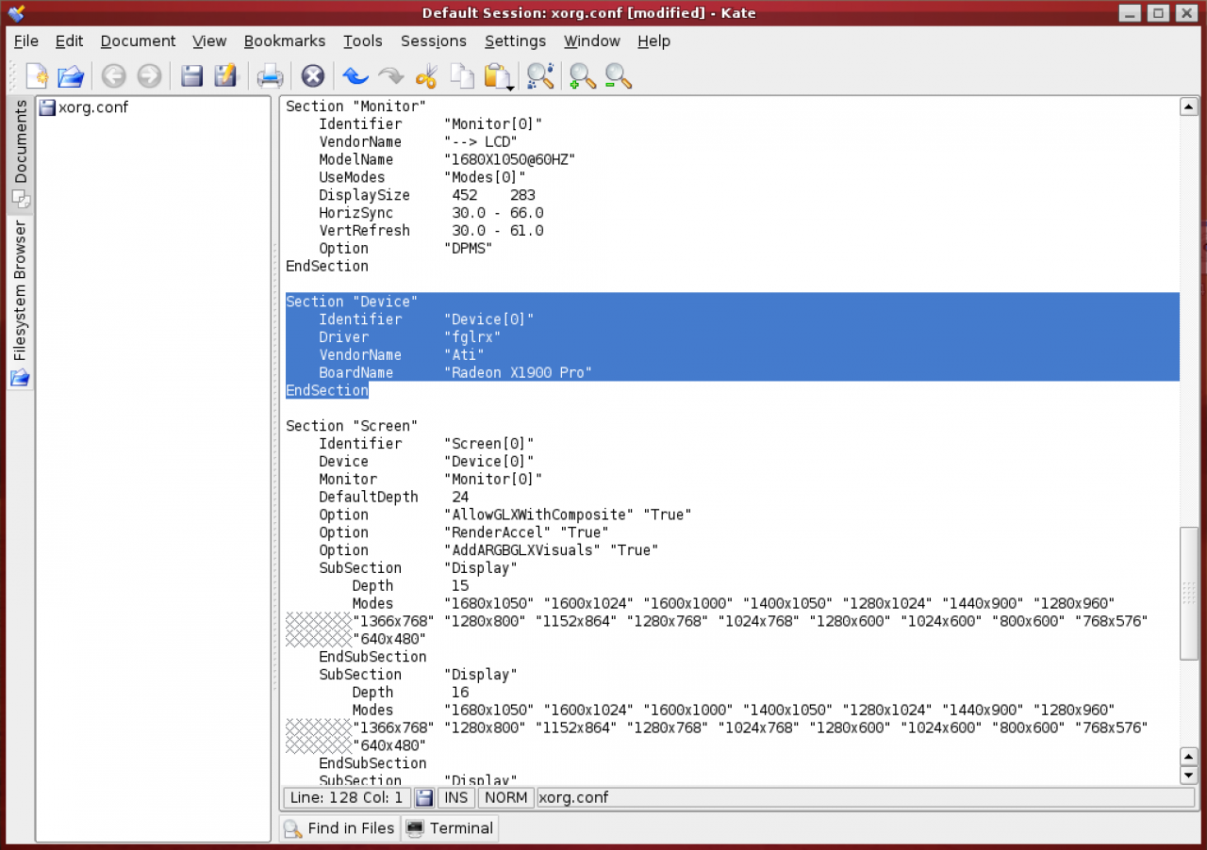Image resolution: width=1207 pixels, height=850 pixels.
Task: Open the Help menu
Action: (653, 41)
